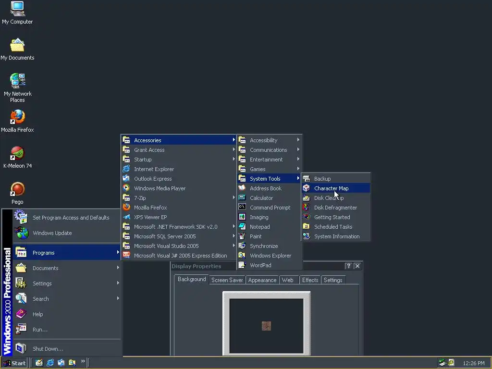Switch to Screen Saver tab in Display Properties
Image resolution: width=492 pixels, height=369 pixels.
coord(227,280)
